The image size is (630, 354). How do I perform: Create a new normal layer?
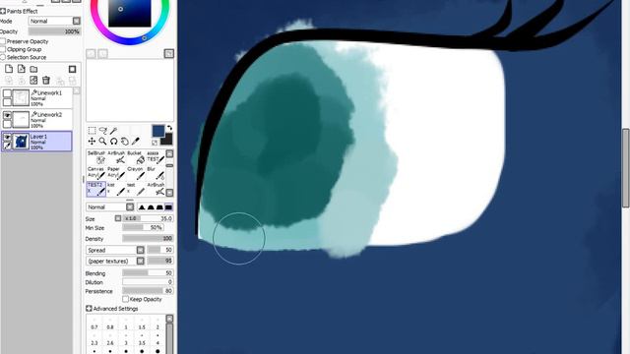9,69
